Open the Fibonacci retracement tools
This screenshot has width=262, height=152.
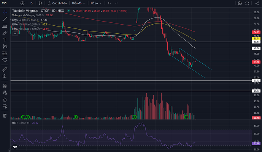[x=5, y=26]
